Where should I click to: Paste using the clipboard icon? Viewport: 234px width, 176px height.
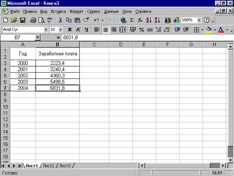point(77,20)
